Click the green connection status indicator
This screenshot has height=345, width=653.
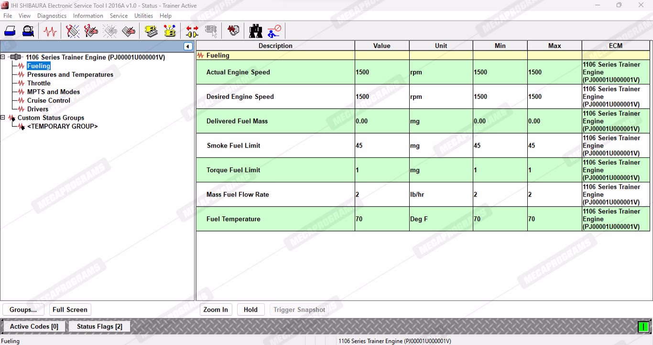643,327
